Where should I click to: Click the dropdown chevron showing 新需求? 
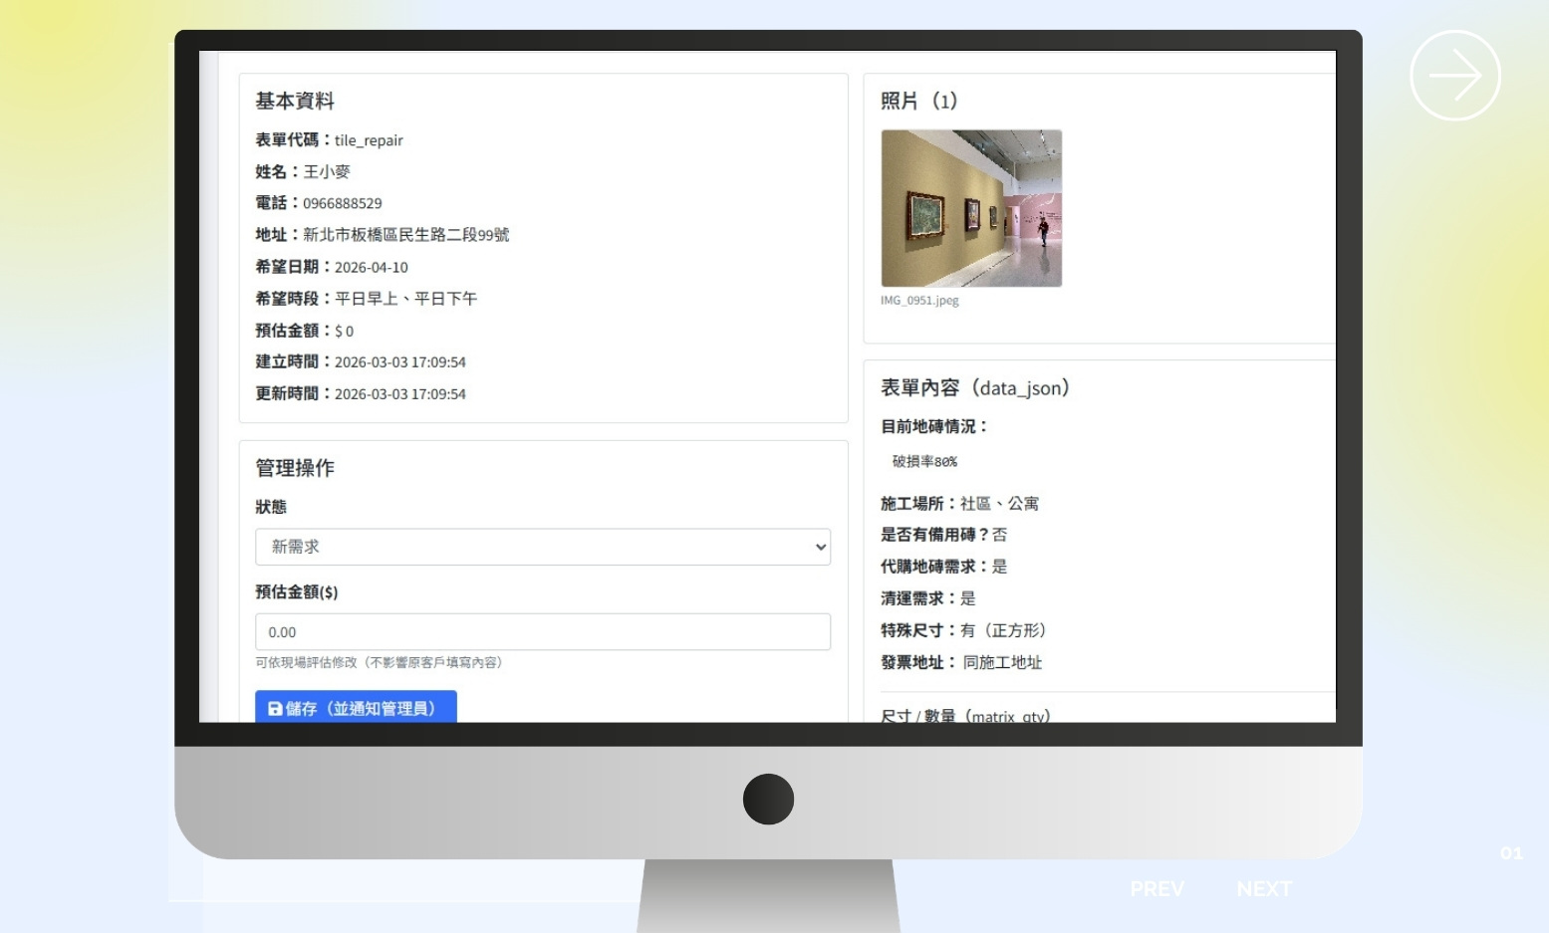[x=820, y=547]
